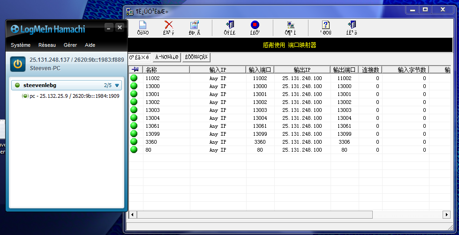Sort by the 输入端口 column header
Screen dimensions: 459x235
click(x=260, y=70)
